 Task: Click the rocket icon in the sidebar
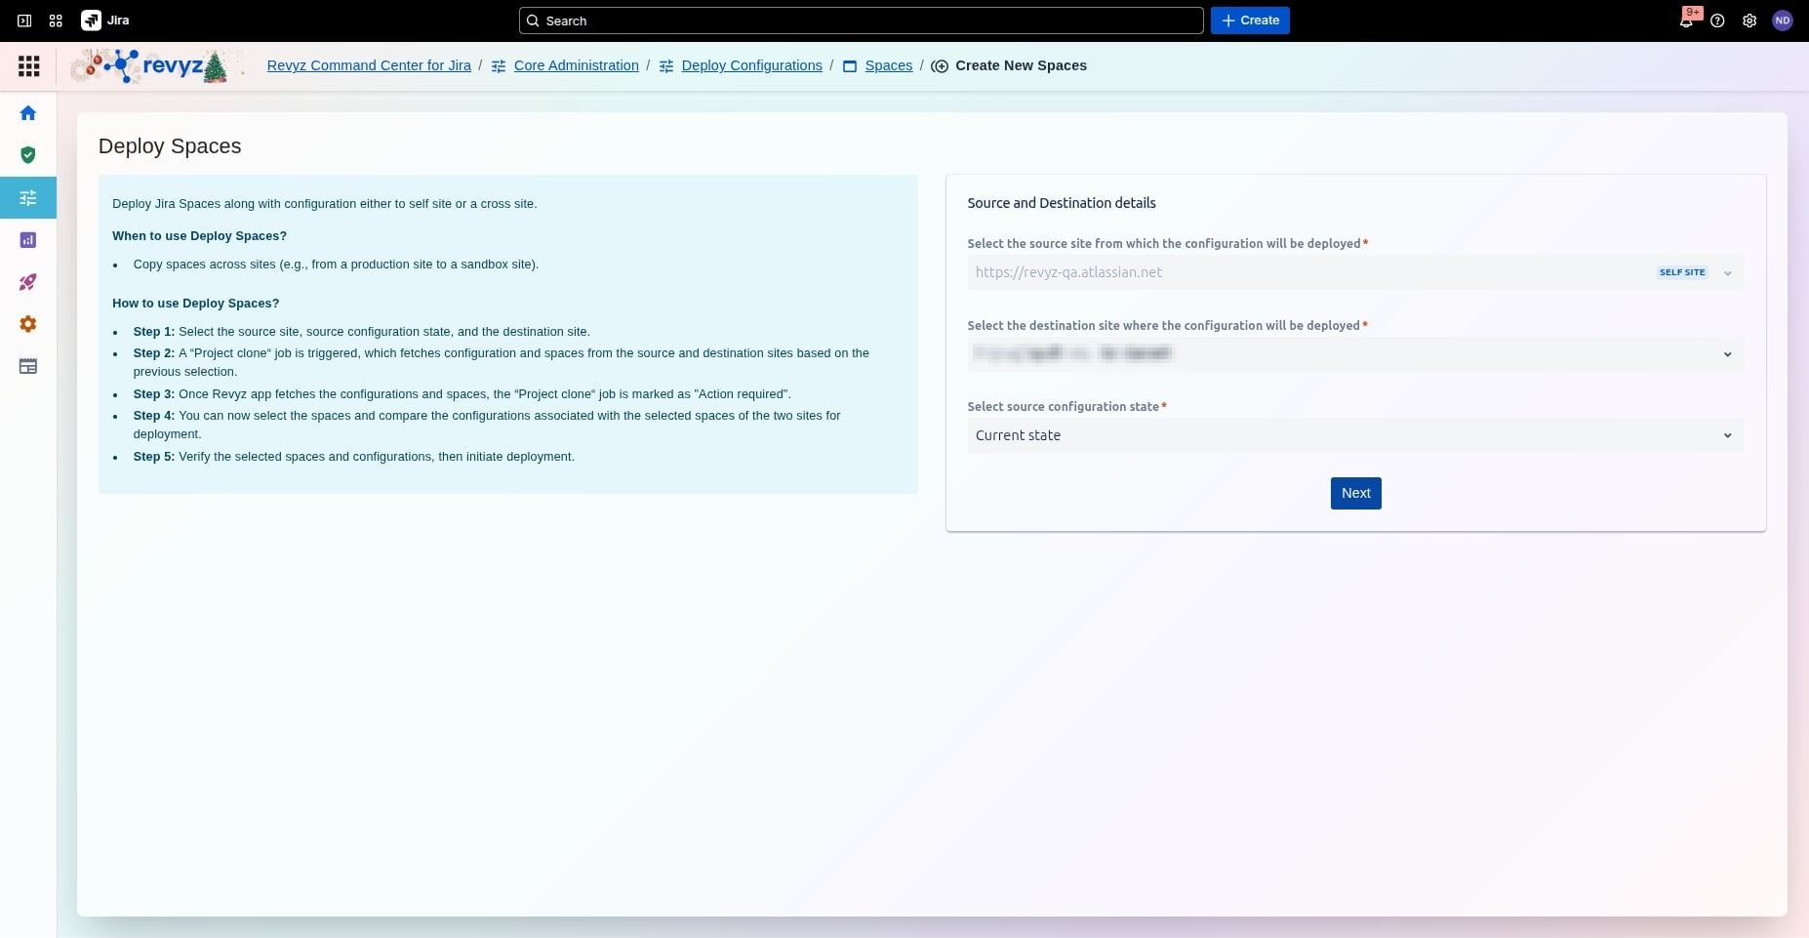[28, 282]
